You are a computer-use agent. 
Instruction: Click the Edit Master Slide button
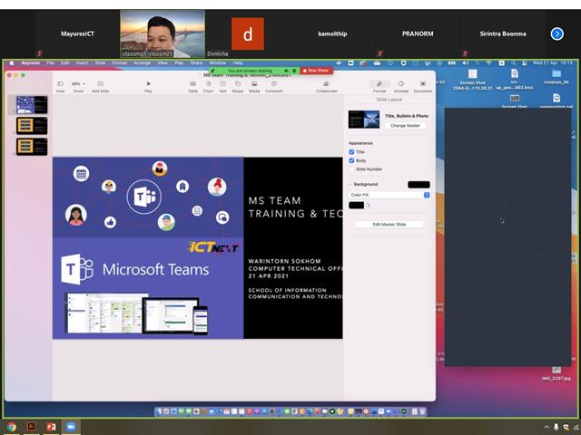pos(389,225)
